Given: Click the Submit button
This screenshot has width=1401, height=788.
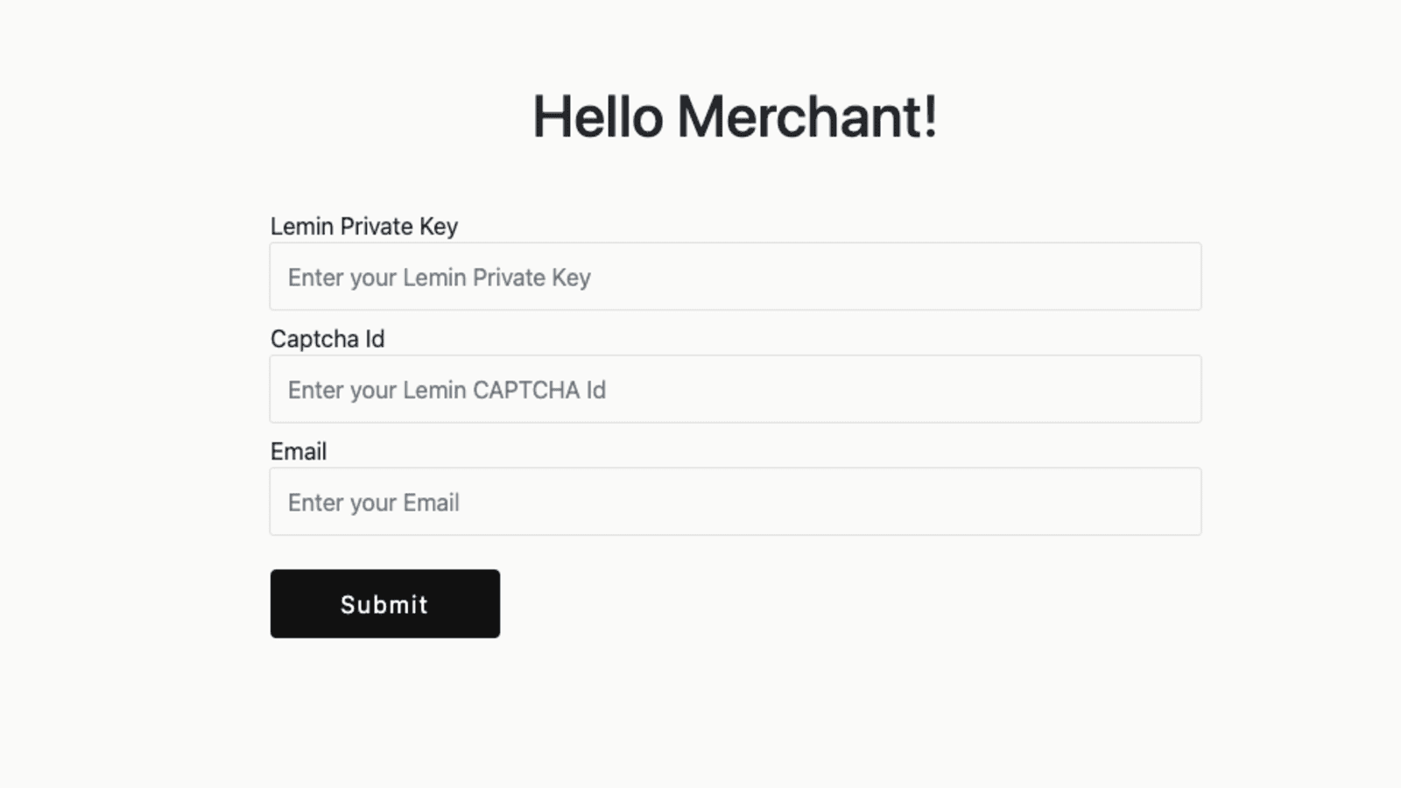Looking at the screenshot, I should pyautogui.click(x=384, y=604).
